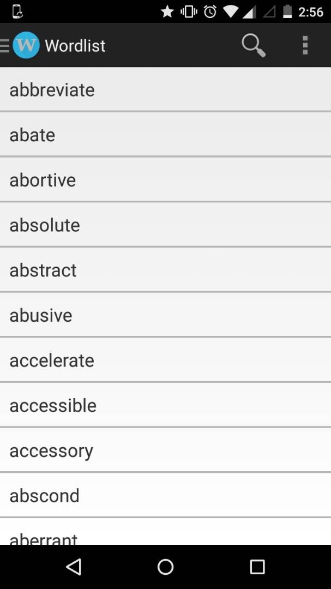Tap the accessible list entry
The image size is (331, 589).
53,405
